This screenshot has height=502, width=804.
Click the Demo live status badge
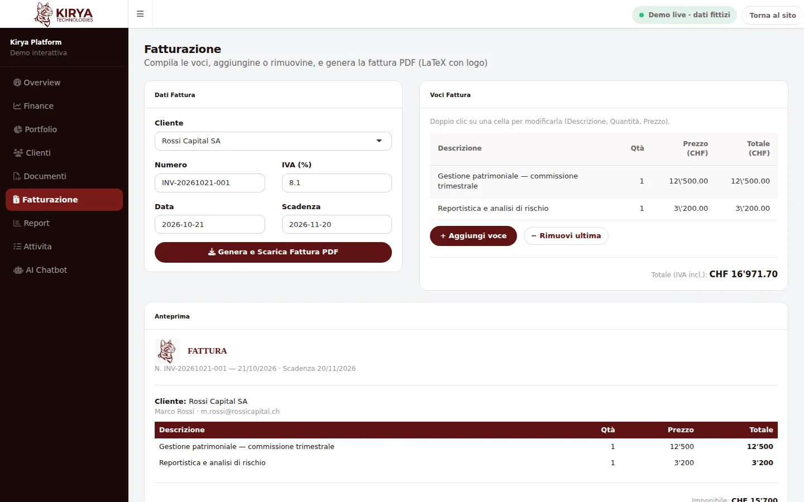click(685, 15)
